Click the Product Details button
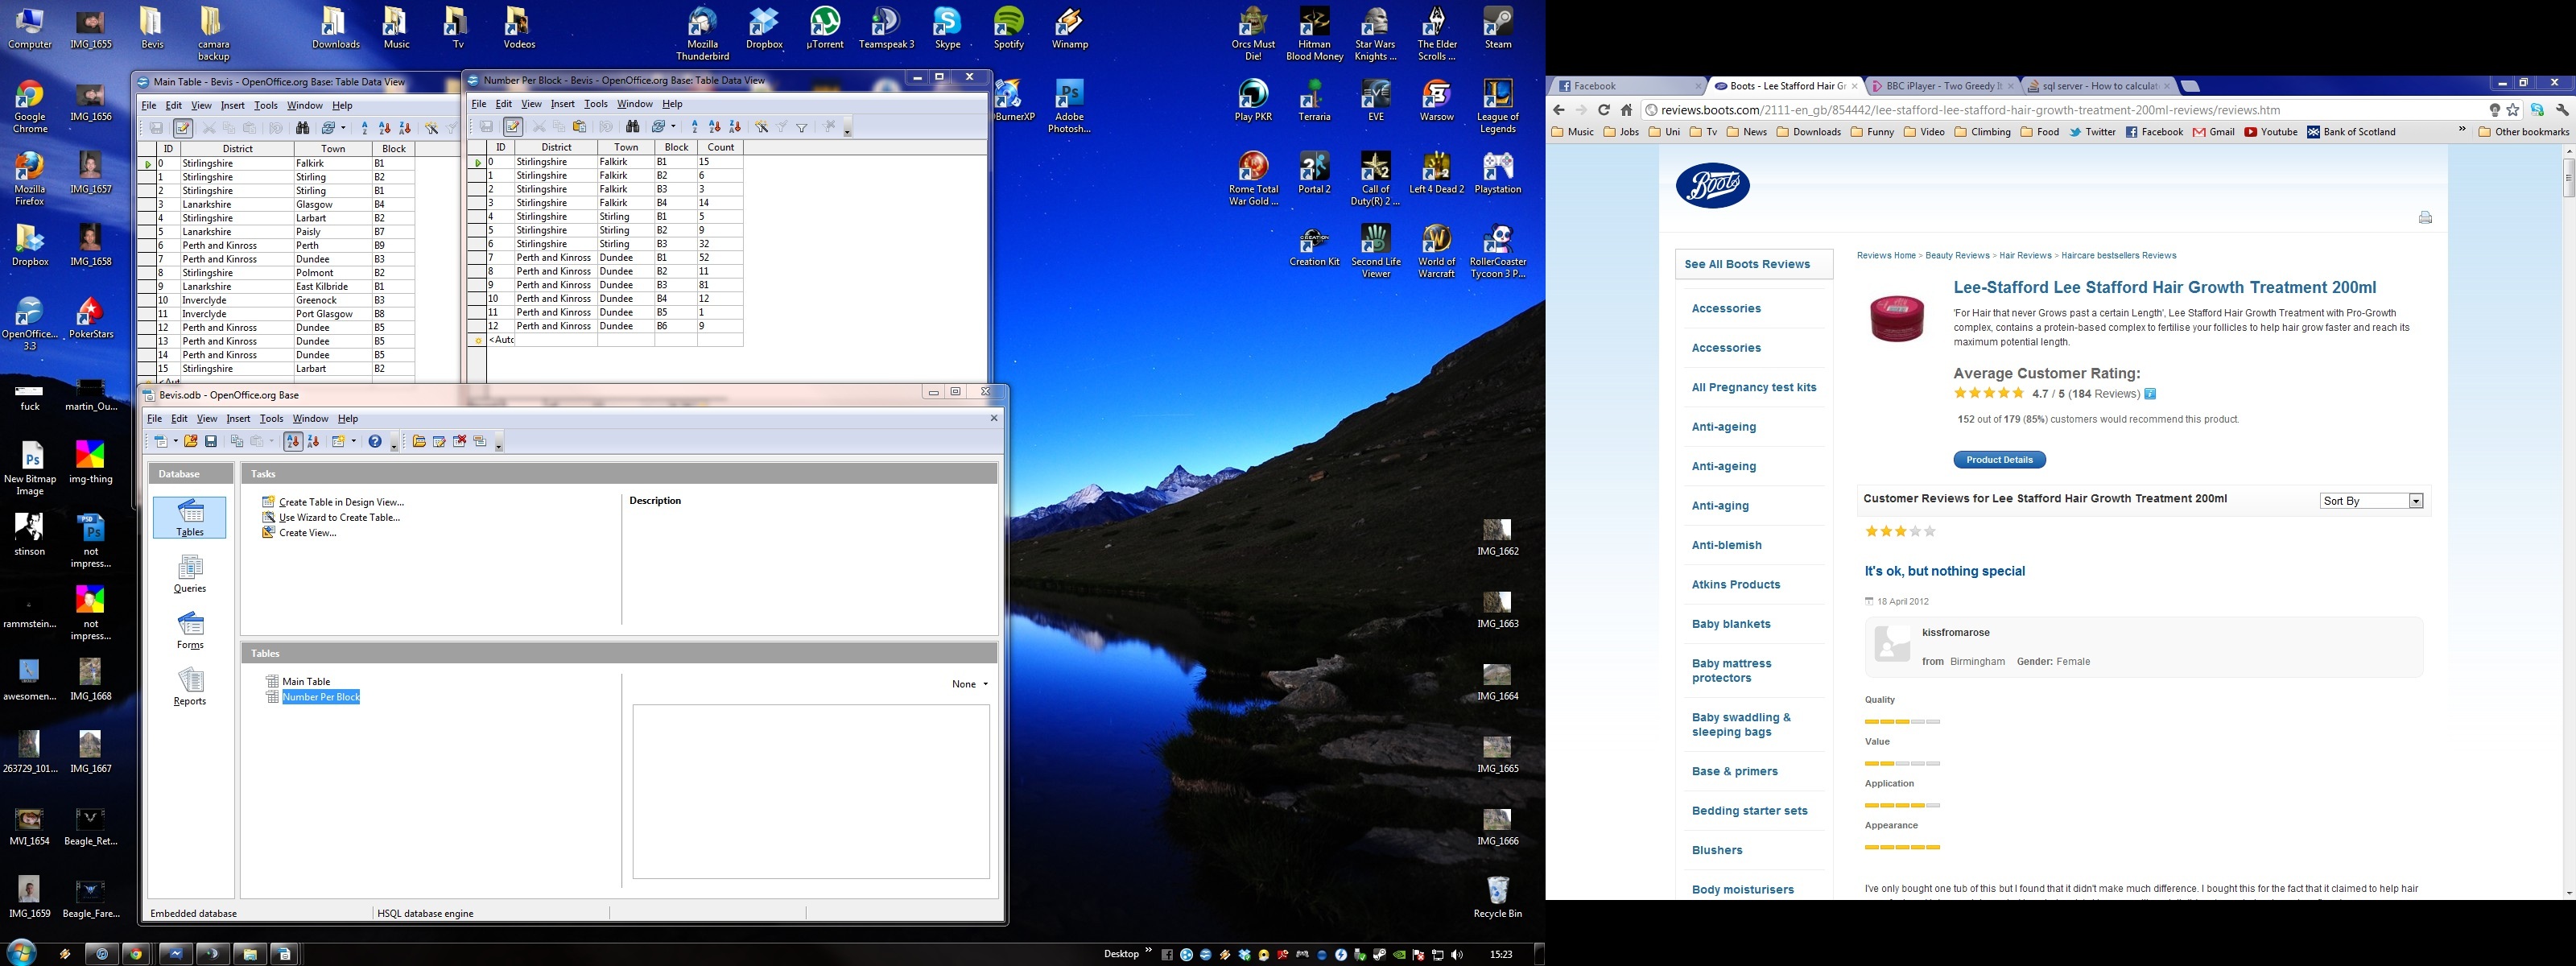Viewport: 2576px width, 966px height. (x=1998, y=460)
